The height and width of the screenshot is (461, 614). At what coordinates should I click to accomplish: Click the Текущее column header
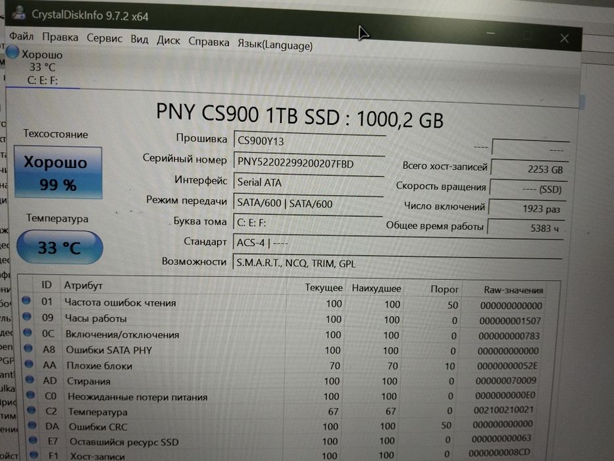tap(323, 287)
